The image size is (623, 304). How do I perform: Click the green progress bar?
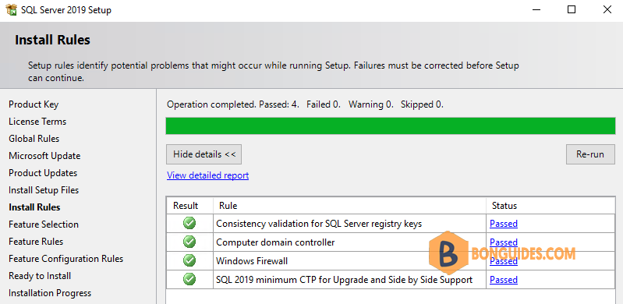click(x=391, y=125)
